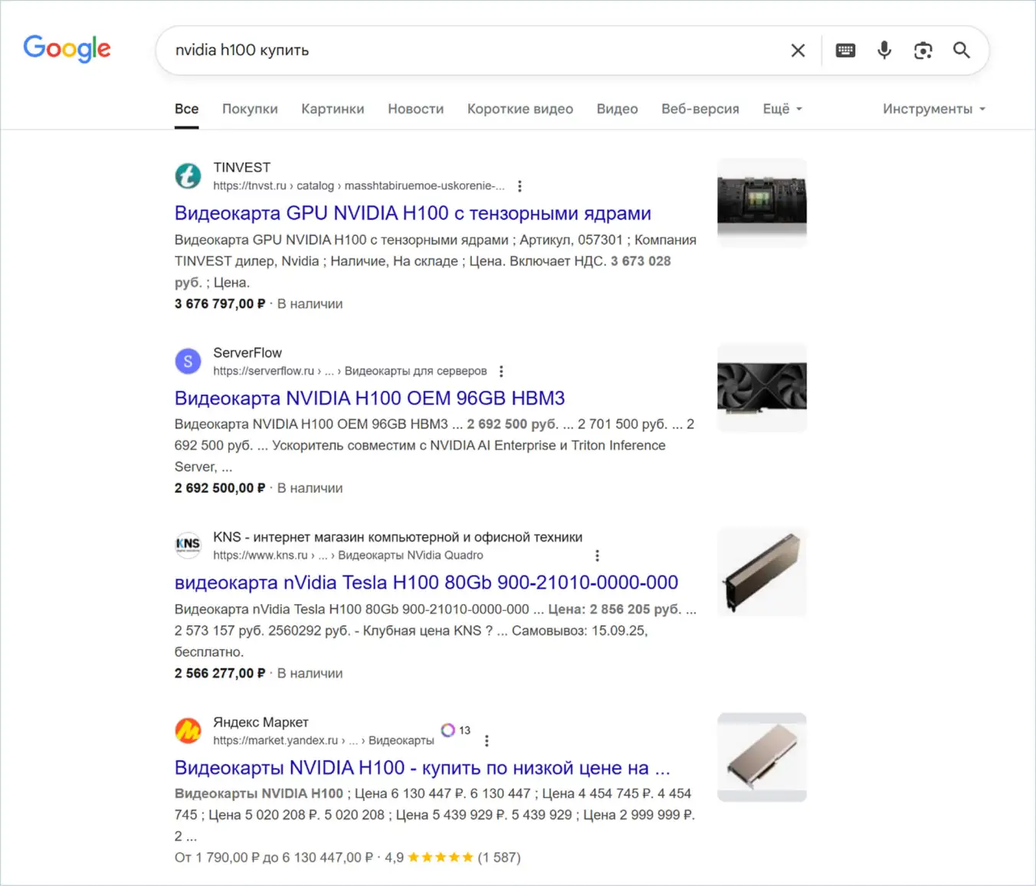Viewport: 1036px width, 886px height.
Task: Start voice search with microphone icon
Action: point(884,51)
